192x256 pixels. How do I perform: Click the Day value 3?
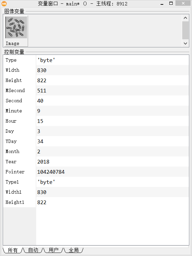[39, 131]
